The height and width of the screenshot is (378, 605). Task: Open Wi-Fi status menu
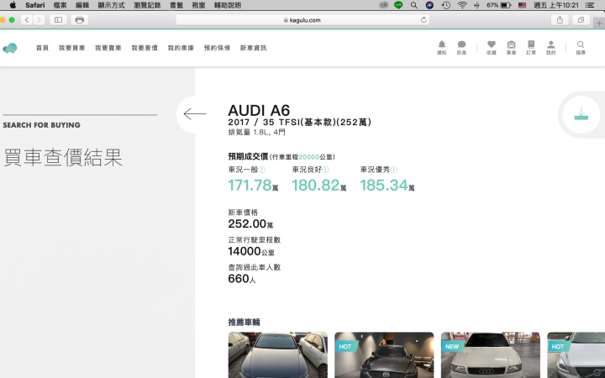462,5
